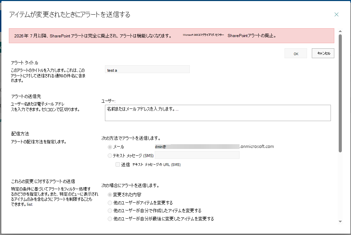
Task: Open the Microsoft 365 コンプライアンス センター link
Action: pyautogui.click(x=203, y=35)
